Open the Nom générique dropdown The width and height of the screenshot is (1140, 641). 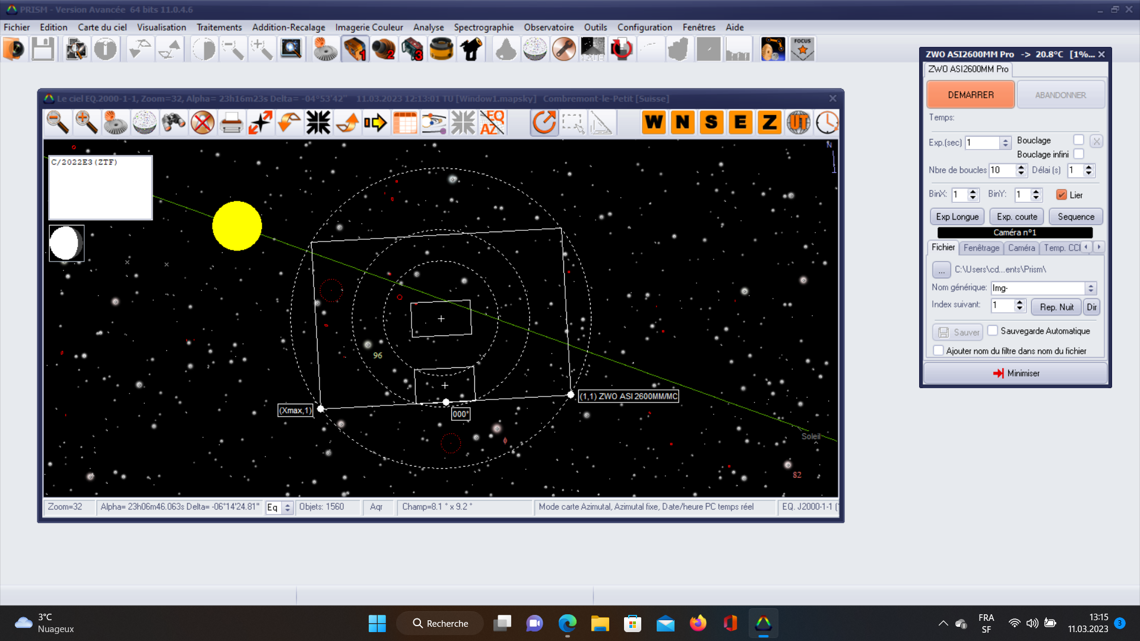1091,288
